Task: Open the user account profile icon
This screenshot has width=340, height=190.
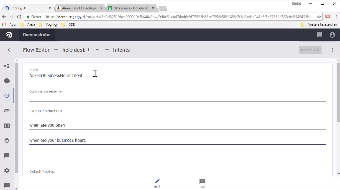Action: click(332, 35)
